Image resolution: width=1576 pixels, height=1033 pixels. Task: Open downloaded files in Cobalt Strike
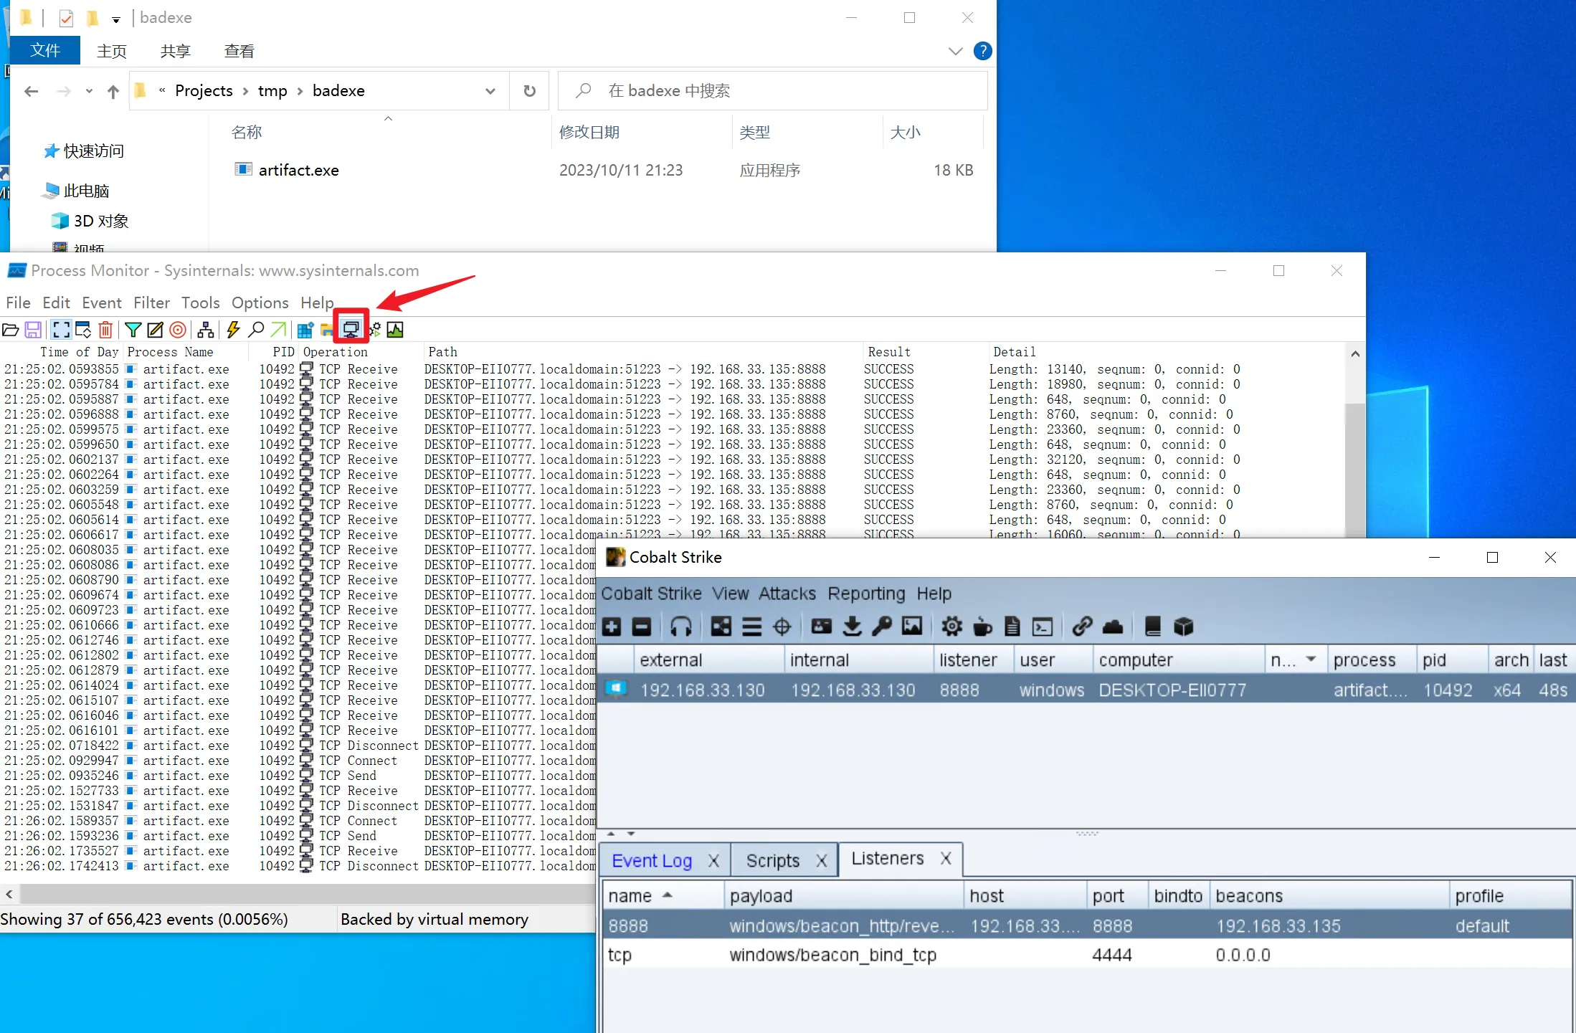pyautogui.click(x=852, y=626)
